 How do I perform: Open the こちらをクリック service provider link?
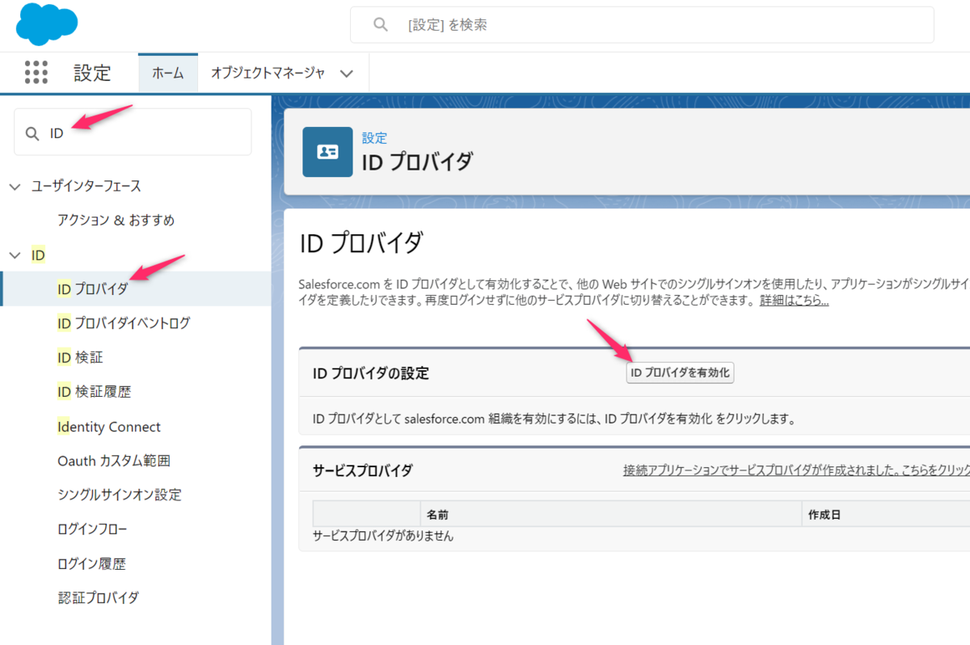coord(930,470)
